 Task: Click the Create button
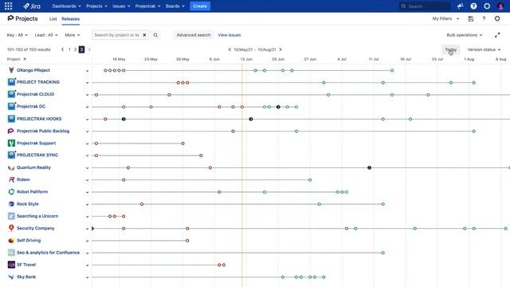(x=200, y=6)
